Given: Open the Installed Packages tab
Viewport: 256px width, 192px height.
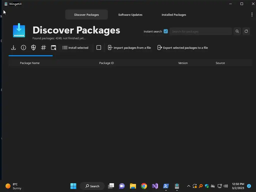Looking at the screenshot, I should coord(174,15).
